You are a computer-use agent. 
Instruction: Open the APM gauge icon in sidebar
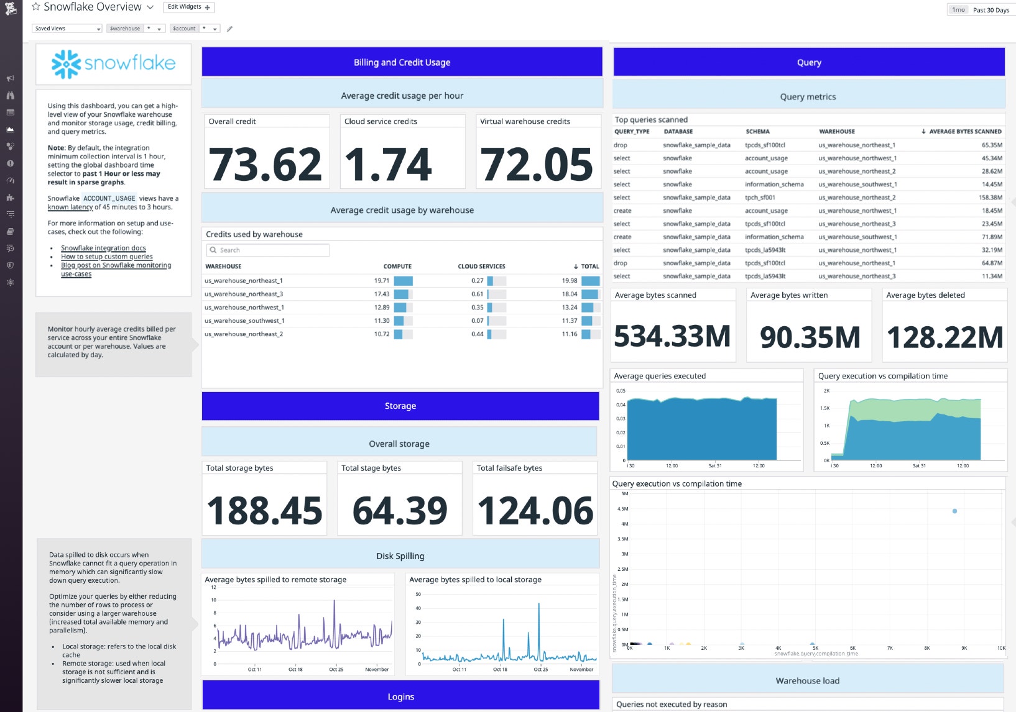pos(10,181)
